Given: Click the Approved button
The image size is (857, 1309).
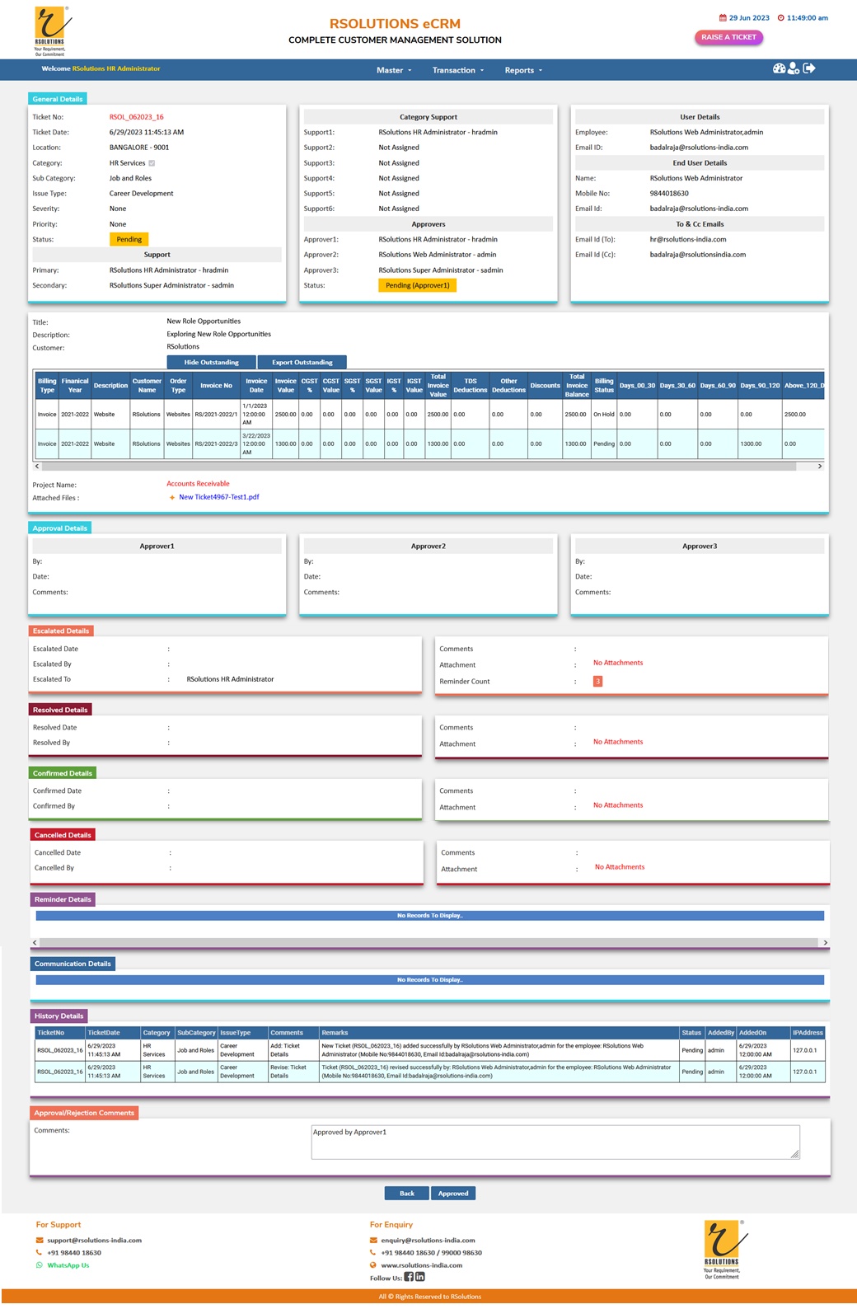Looking at the screenshot, I should pos(453,1194).
